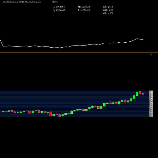
Task: Click the high price value starting 'H:'
Action: click(x=84, y=7)
